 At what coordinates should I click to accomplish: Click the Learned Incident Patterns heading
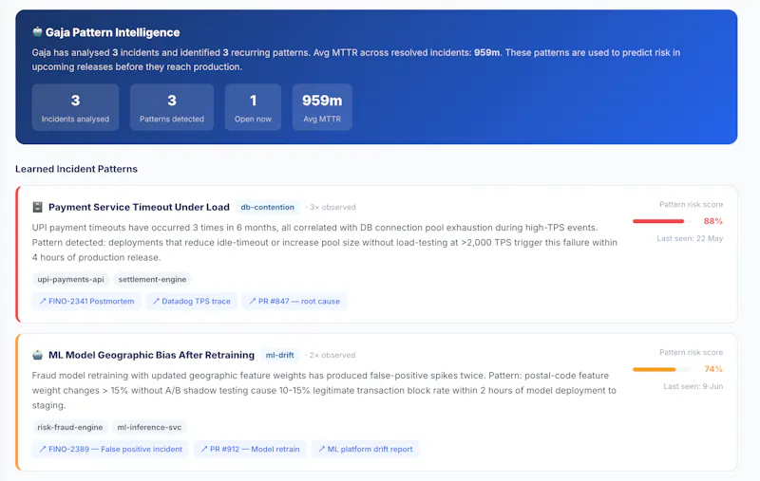(x=77, y=169)
